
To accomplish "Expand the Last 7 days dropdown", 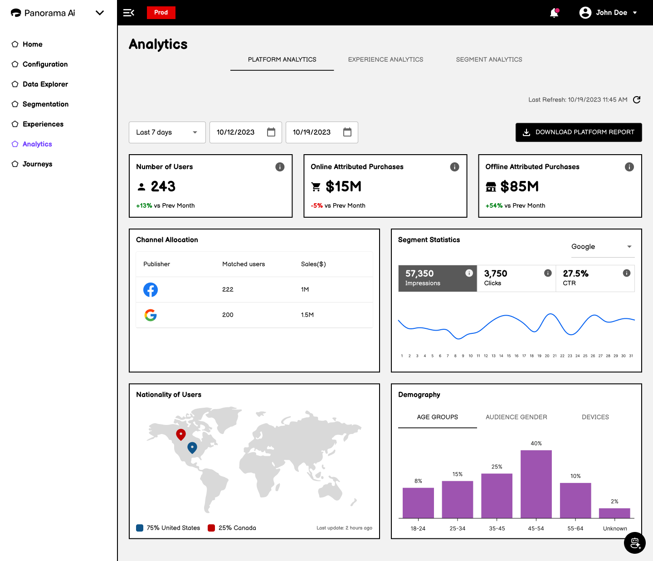I will click(x=167, y=132).
